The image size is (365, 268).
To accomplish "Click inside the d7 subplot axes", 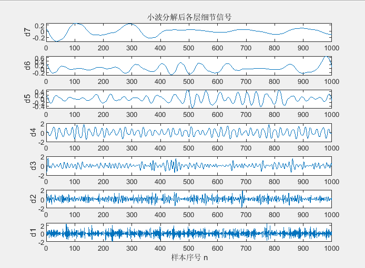I will pyautogui.click(x=189, y=32).
